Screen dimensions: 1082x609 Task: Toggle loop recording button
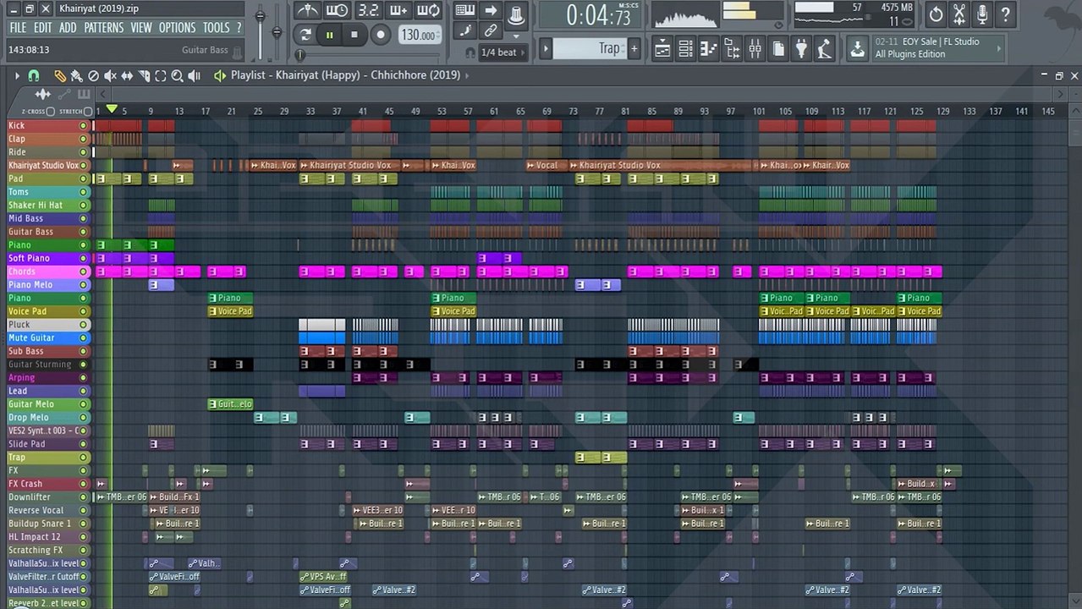click(429, 11)
